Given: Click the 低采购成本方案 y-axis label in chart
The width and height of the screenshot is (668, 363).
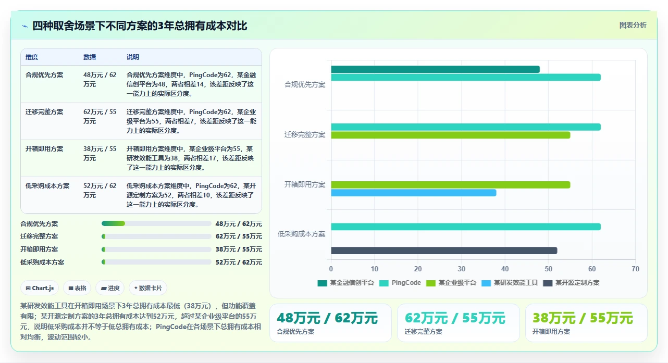Looking at the screenshot, I should (302, 234).
